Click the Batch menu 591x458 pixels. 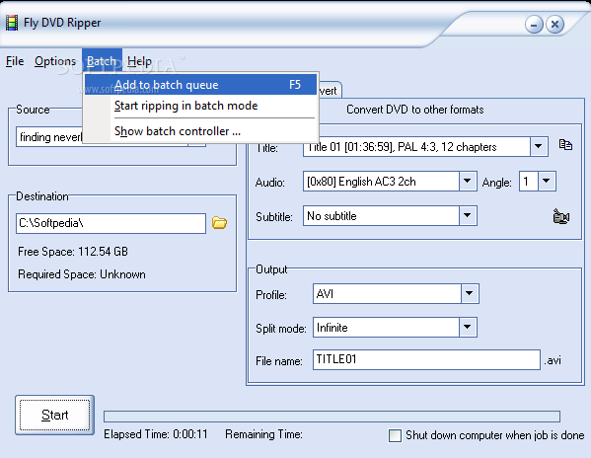(102, 61)
